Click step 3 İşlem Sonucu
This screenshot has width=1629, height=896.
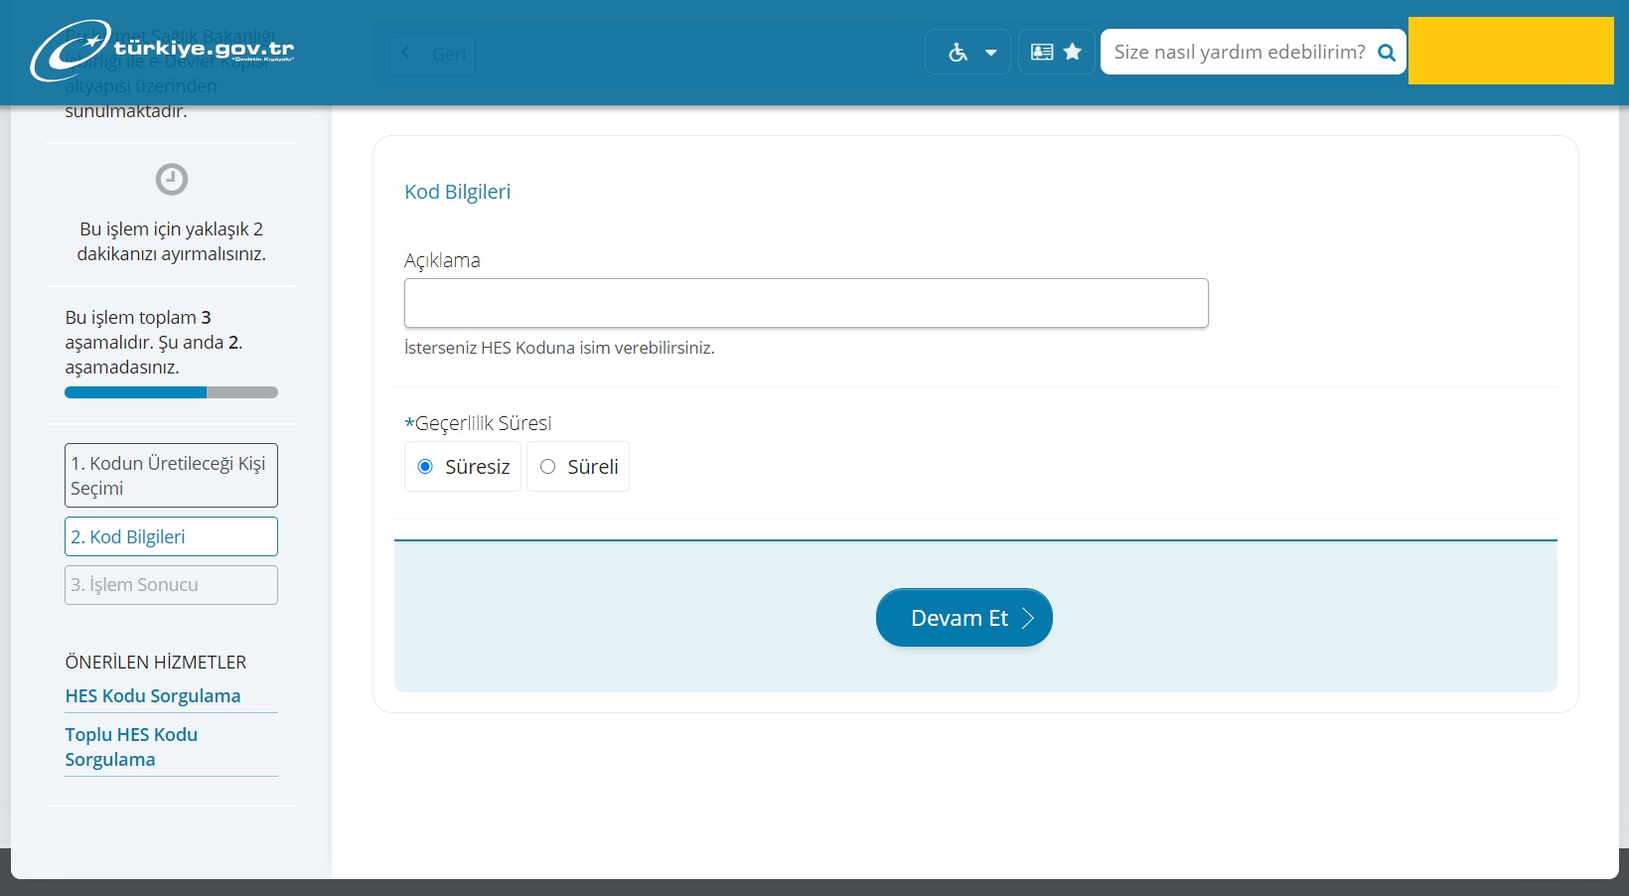(x=171, y=585)
